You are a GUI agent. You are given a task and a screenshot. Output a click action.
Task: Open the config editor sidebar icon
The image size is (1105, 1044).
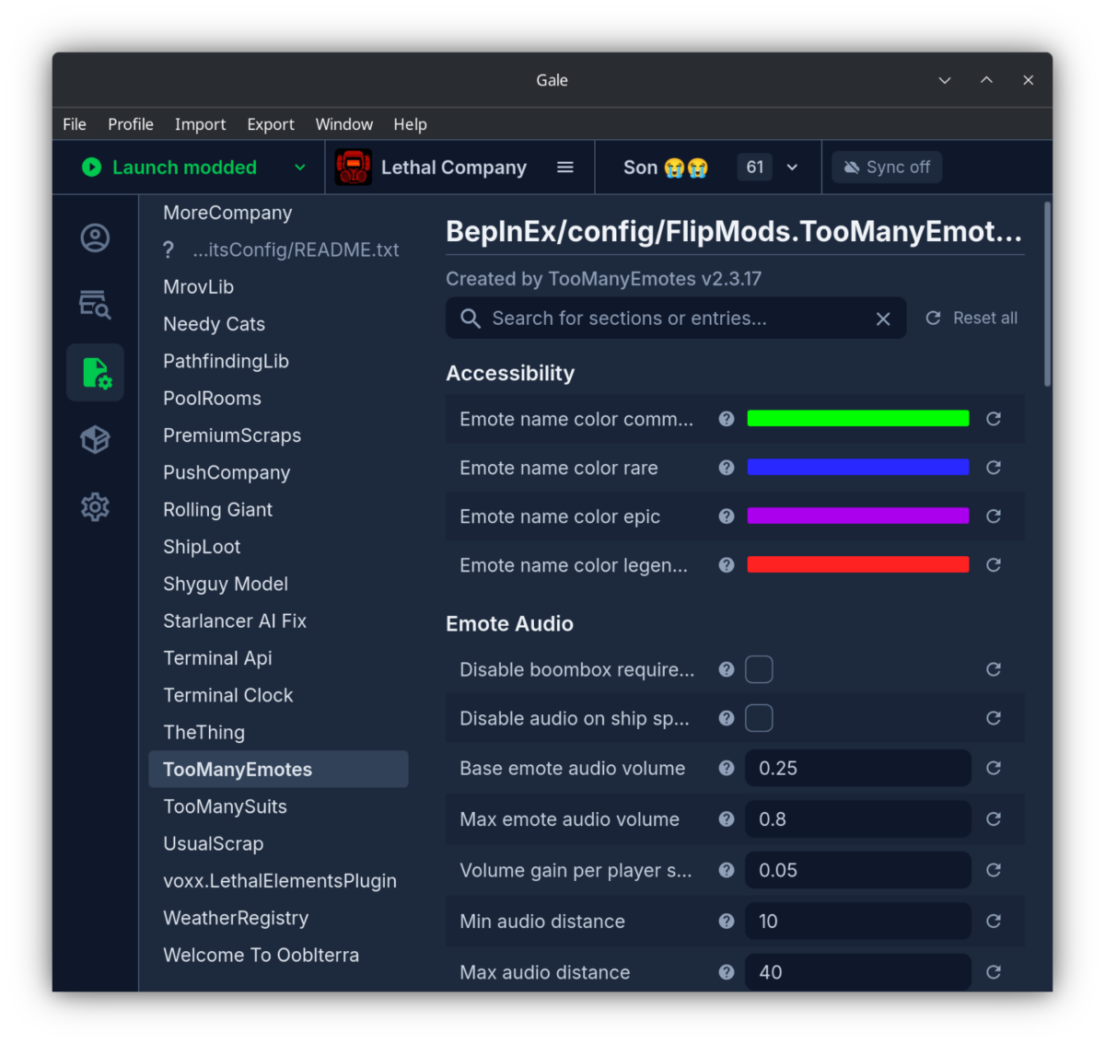coord(95,373)
